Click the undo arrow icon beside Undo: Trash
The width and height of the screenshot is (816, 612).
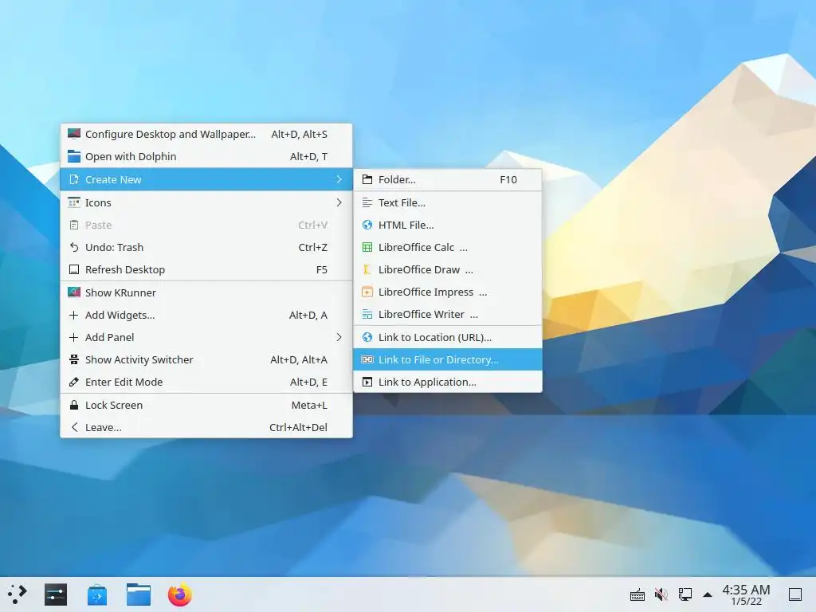(x=74, y=247)
